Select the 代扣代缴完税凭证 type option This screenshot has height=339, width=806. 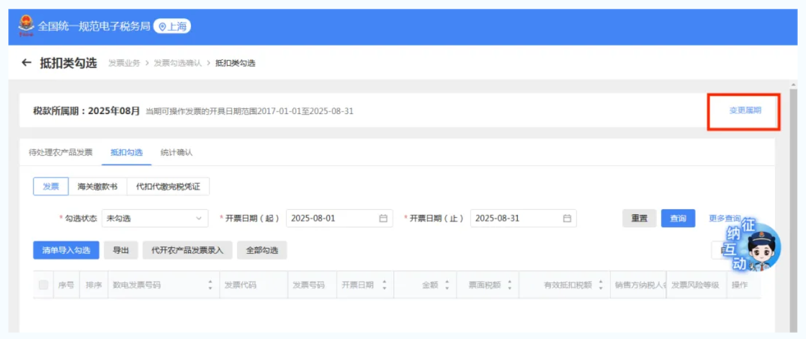point(168,187)
